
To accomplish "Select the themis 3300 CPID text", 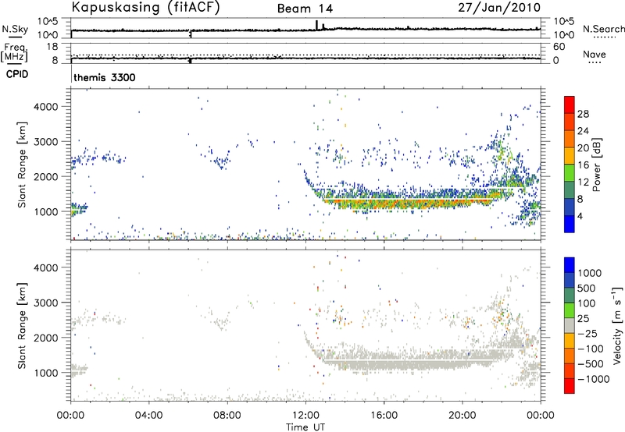I will tap(105, 77).
